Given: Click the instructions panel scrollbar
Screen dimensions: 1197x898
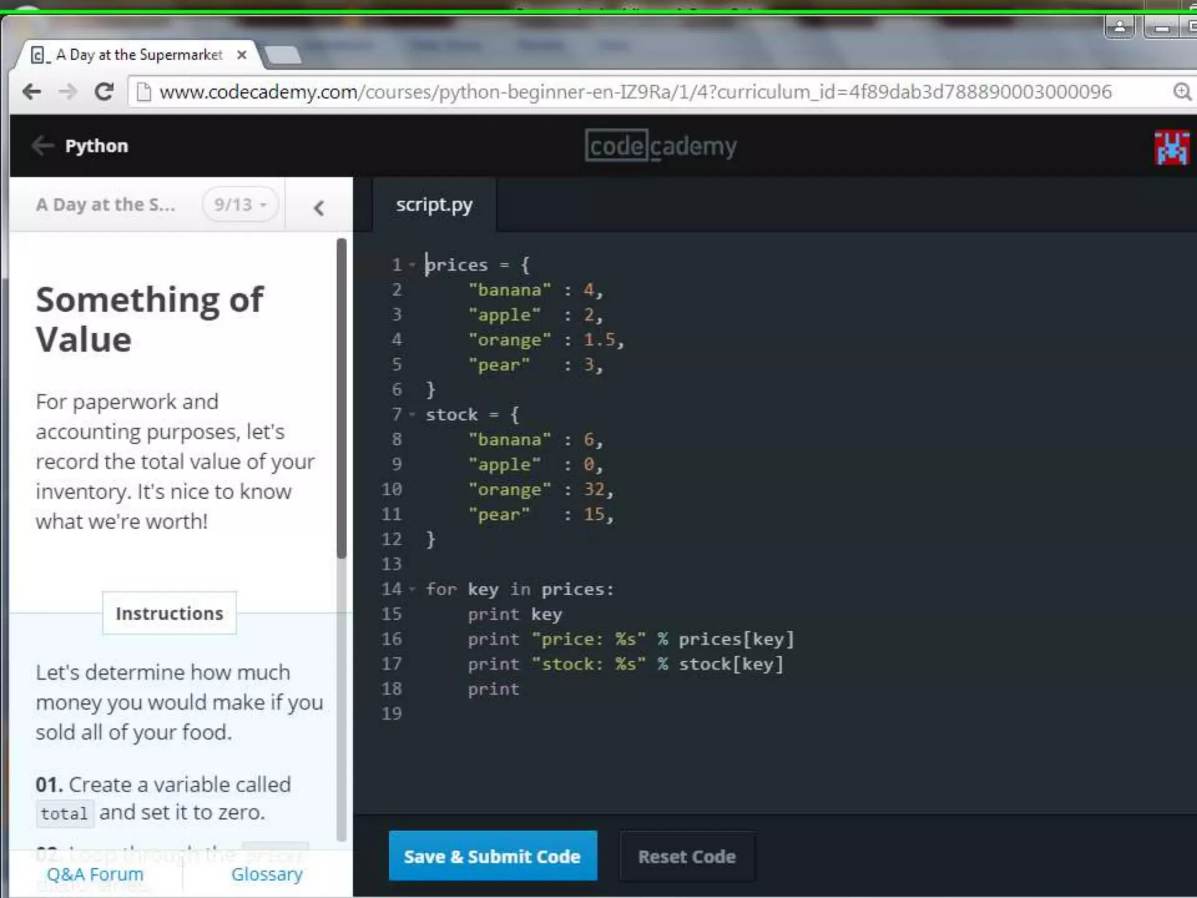Looking at the screenshot, I should pos(341,398).
